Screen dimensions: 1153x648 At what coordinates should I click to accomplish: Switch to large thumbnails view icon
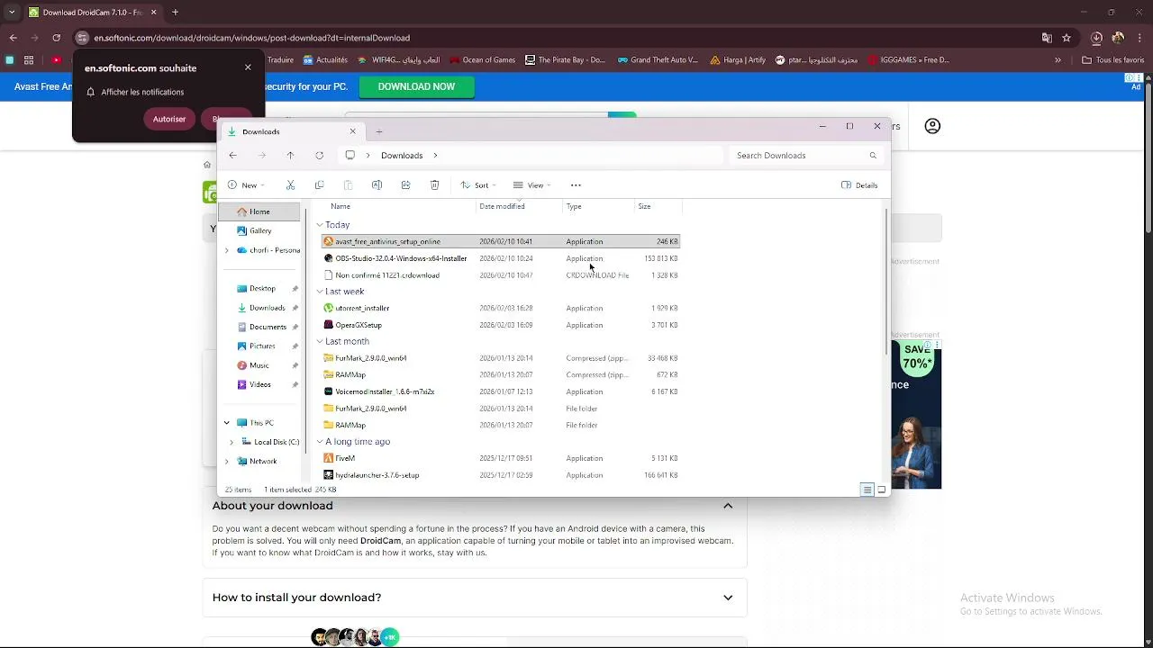[x=882, y=490]
